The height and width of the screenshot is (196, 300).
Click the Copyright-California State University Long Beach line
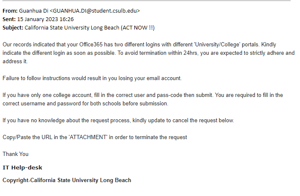[x=67, y=180]
